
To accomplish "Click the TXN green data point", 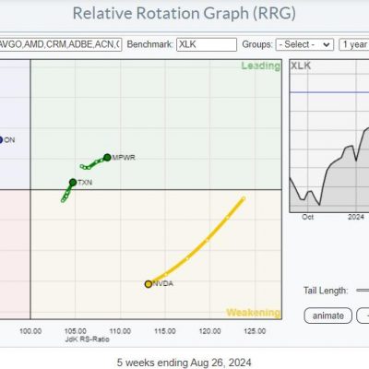I will [x=73, y=183].
